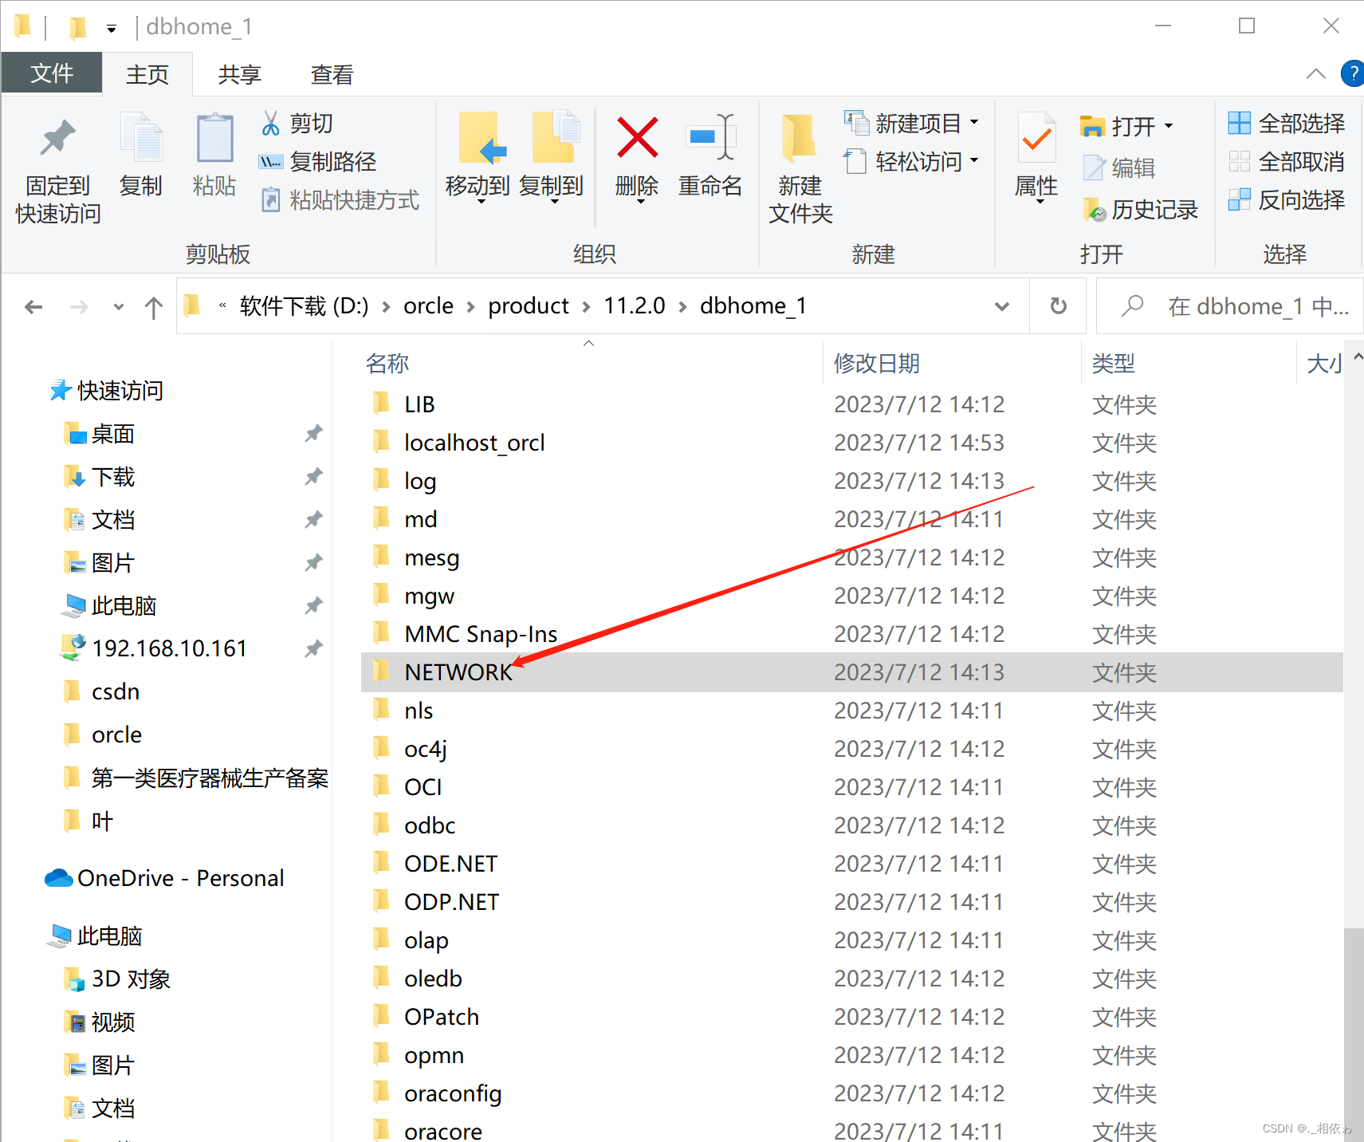Image resolution: width=1364 pixels, height=1142 pixels.
Task: Go up one folder level
Action: [154, 307]
